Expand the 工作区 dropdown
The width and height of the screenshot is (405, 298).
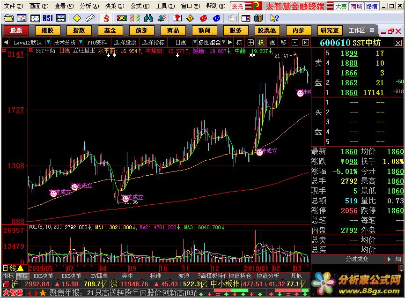click(372, 30)
